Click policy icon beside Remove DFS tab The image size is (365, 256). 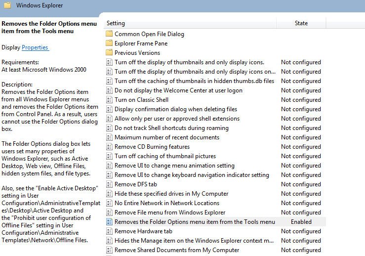(109, 184)
